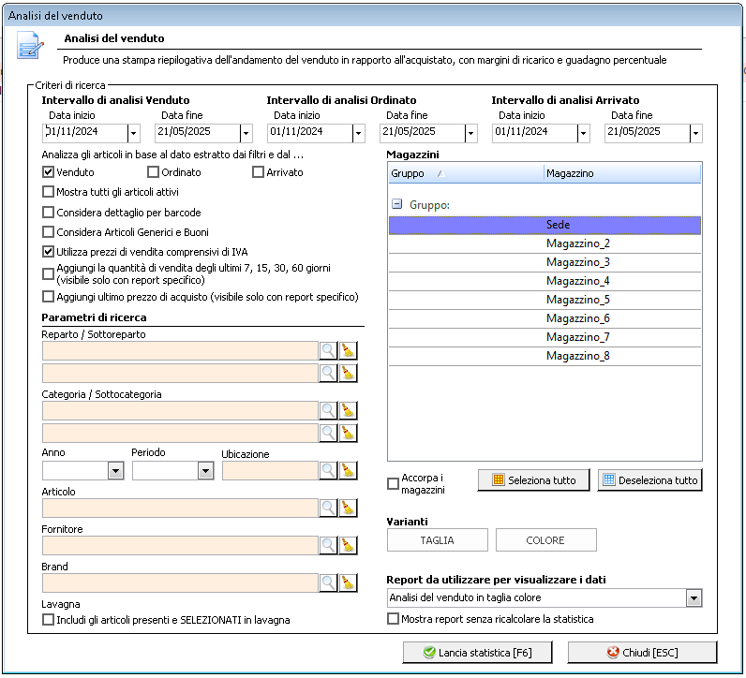746x678 pixels.
Task: Select the Magazzino_6 row
Action: click(545, 318)
